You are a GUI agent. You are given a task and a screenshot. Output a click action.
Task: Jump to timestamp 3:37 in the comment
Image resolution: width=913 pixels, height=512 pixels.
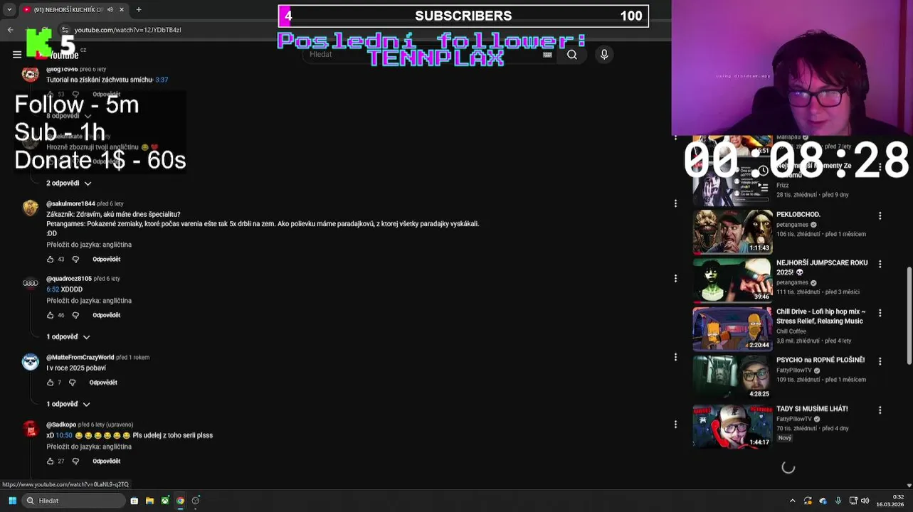pos(162,80)
